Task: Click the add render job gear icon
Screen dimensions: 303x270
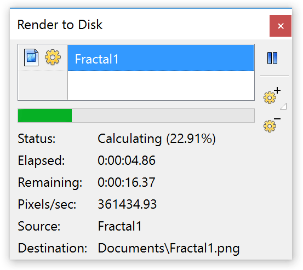Action: tap(272, 96)
